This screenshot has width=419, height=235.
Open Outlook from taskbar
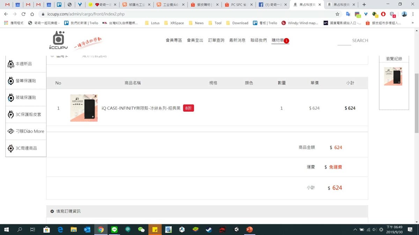[87, 229]
